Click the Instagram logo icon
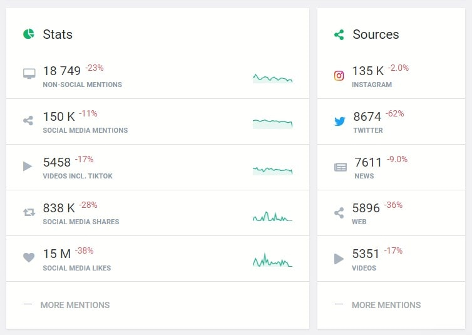Image resolution: width=472 pixels, height=335 pixels. [x=339, y=76]
